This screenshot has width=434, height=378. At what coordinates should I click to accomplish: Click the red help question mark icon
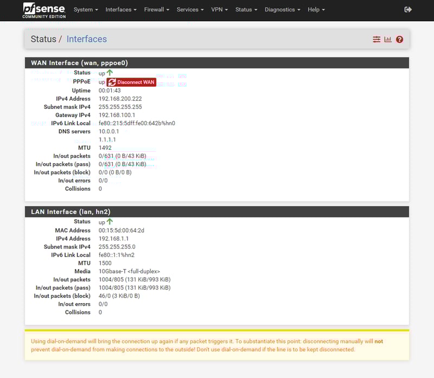point(400,40)
